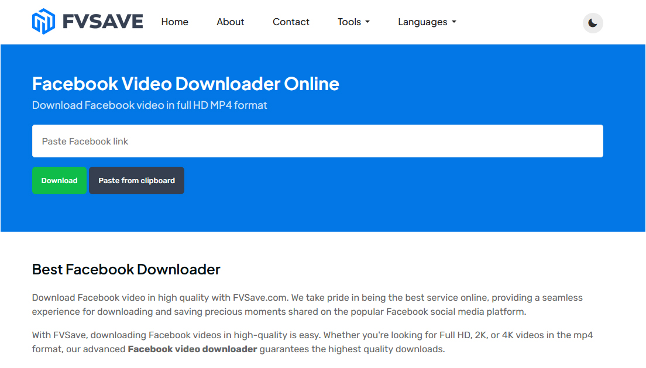Click the FVSAVE logo icon

click(x=43, y=22)
